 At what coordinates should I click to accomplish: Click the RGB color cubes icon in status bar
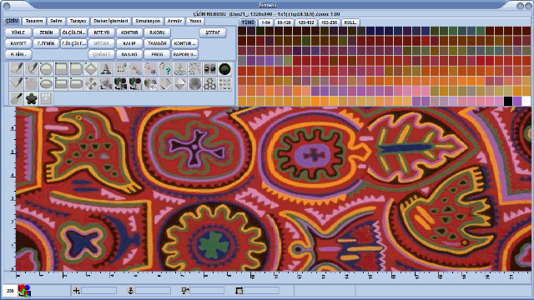pos(24,291)
